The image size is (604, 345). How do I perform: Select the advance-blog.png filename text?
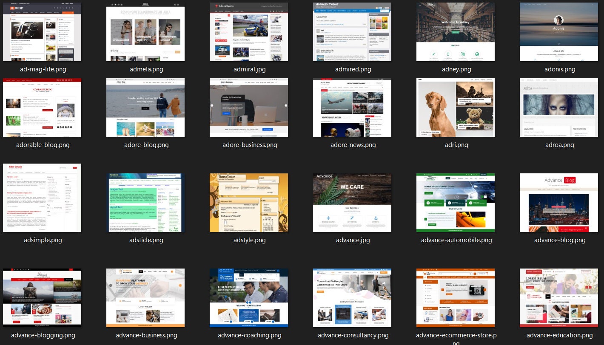[559, 240]
